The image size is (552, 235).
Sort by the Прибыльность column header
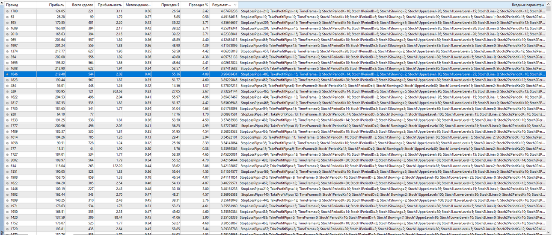point(110,5)
